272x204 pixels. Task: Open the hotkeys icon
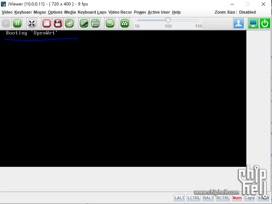pyautogui.click(x=125, y=23)
